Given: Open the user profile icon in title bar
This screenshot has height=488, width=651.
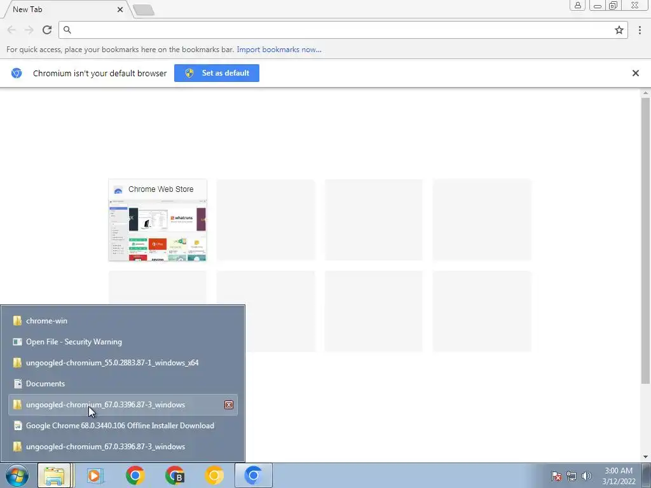Looking at the screenshot, I should tap(577, 5).
